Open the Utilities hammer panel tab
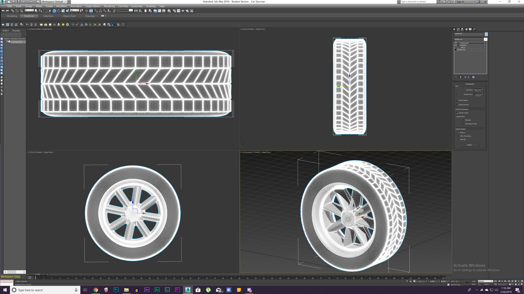Screen dimensions: 524x294 [474, 29]
